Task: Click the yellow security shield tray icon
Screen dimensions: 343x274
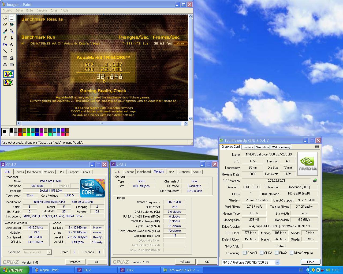Action: pos(313,270)
